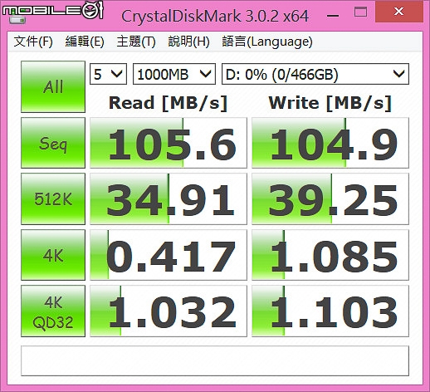Click the 4K write result 1.085

[x=330, y=255]
